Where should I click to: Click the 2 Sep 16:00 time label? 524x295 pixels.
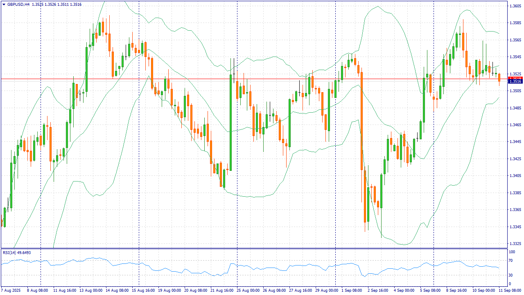pyautogui.click(x=377, y=290)
